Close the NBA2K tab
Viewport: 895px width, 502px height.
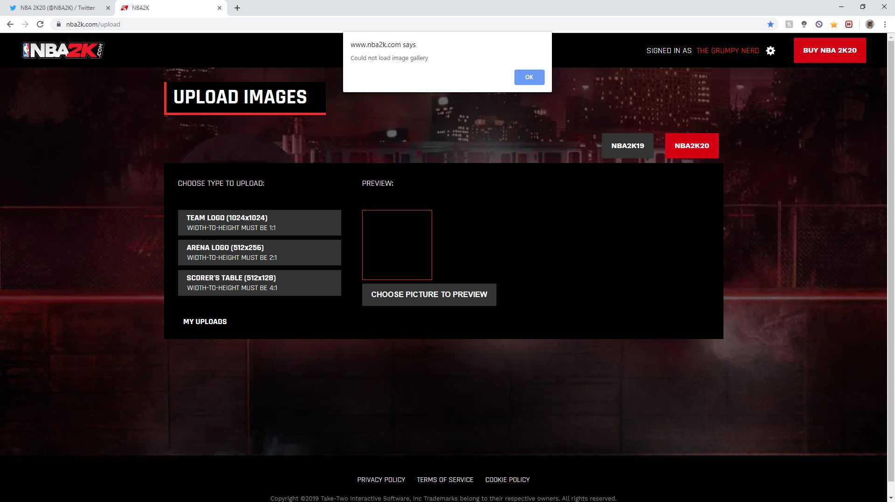[x=220, y=8]
